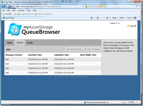Select the Home Page browser tab
The height and width of the screenshot is (106, 143).
22,18
